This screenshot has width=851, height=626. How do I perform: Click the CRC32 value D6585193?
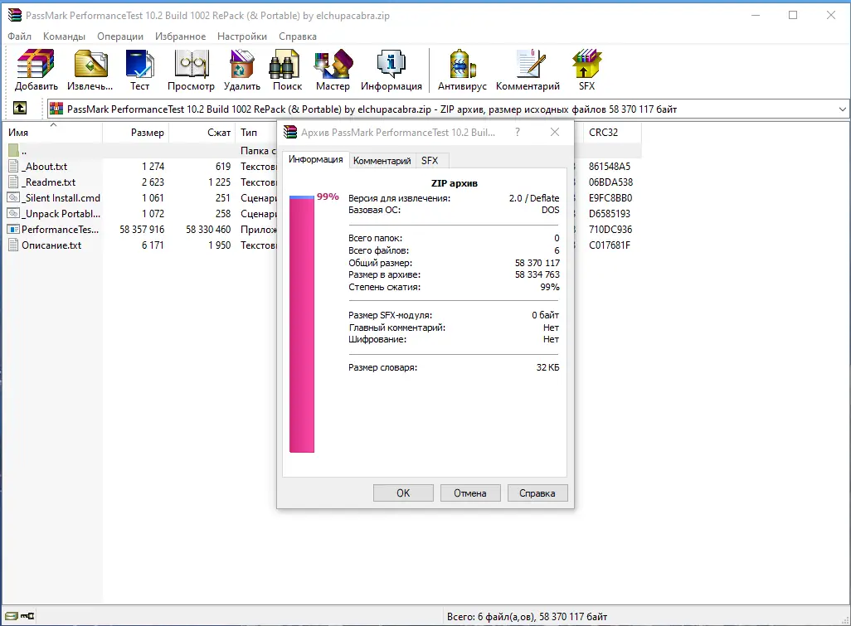(x=610, y=214)
